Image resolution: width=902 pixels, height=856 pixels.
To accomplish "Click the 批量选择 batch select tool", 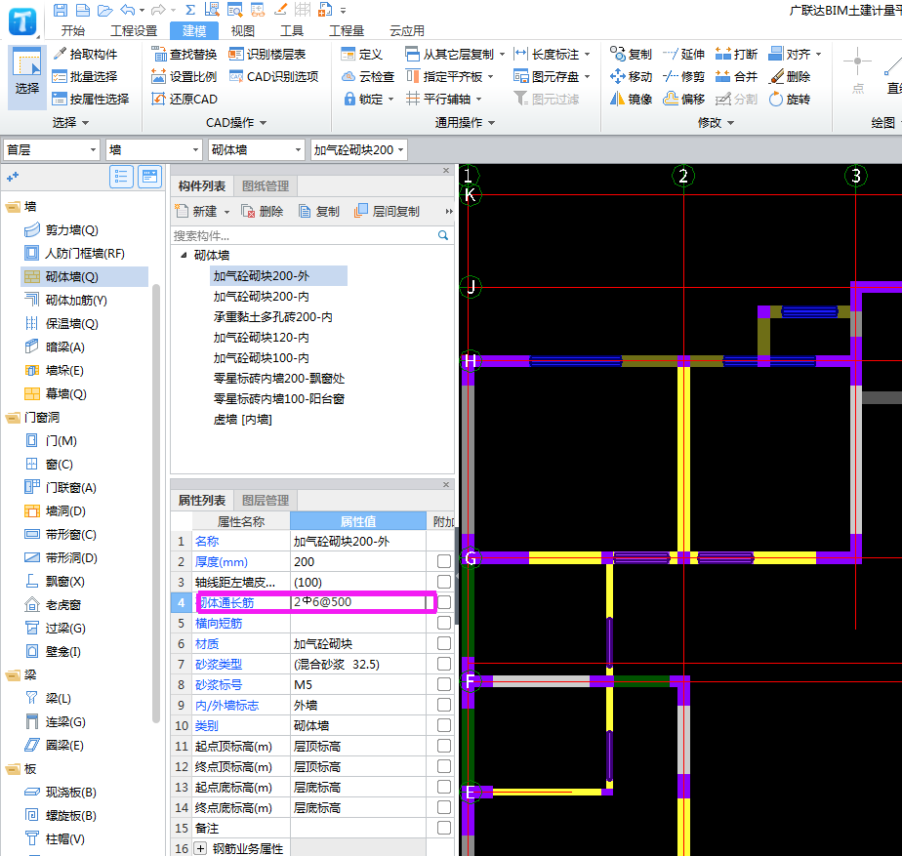I will tap(85, 76).
